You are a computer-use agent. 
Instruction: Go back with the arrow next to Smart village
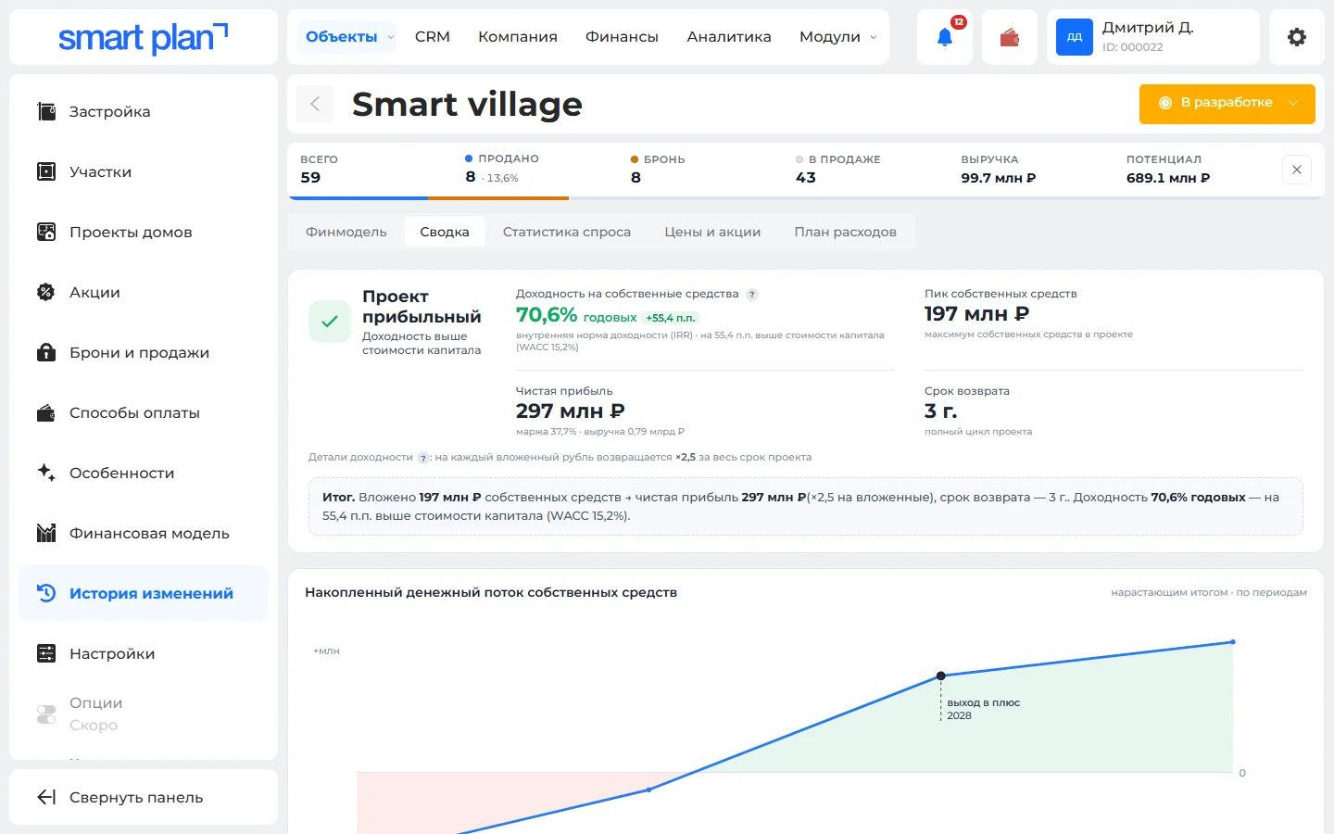pyautogui.click(x=315, y=104)
